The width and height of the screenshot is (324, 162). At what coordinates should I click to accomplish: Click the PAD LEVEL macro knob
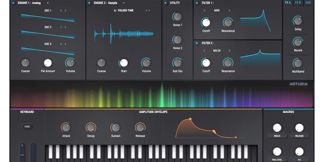point(277,152)
